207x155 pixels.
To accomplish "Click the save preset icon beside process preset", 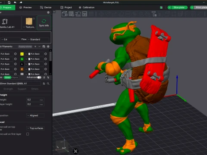I will click(44, 84).
